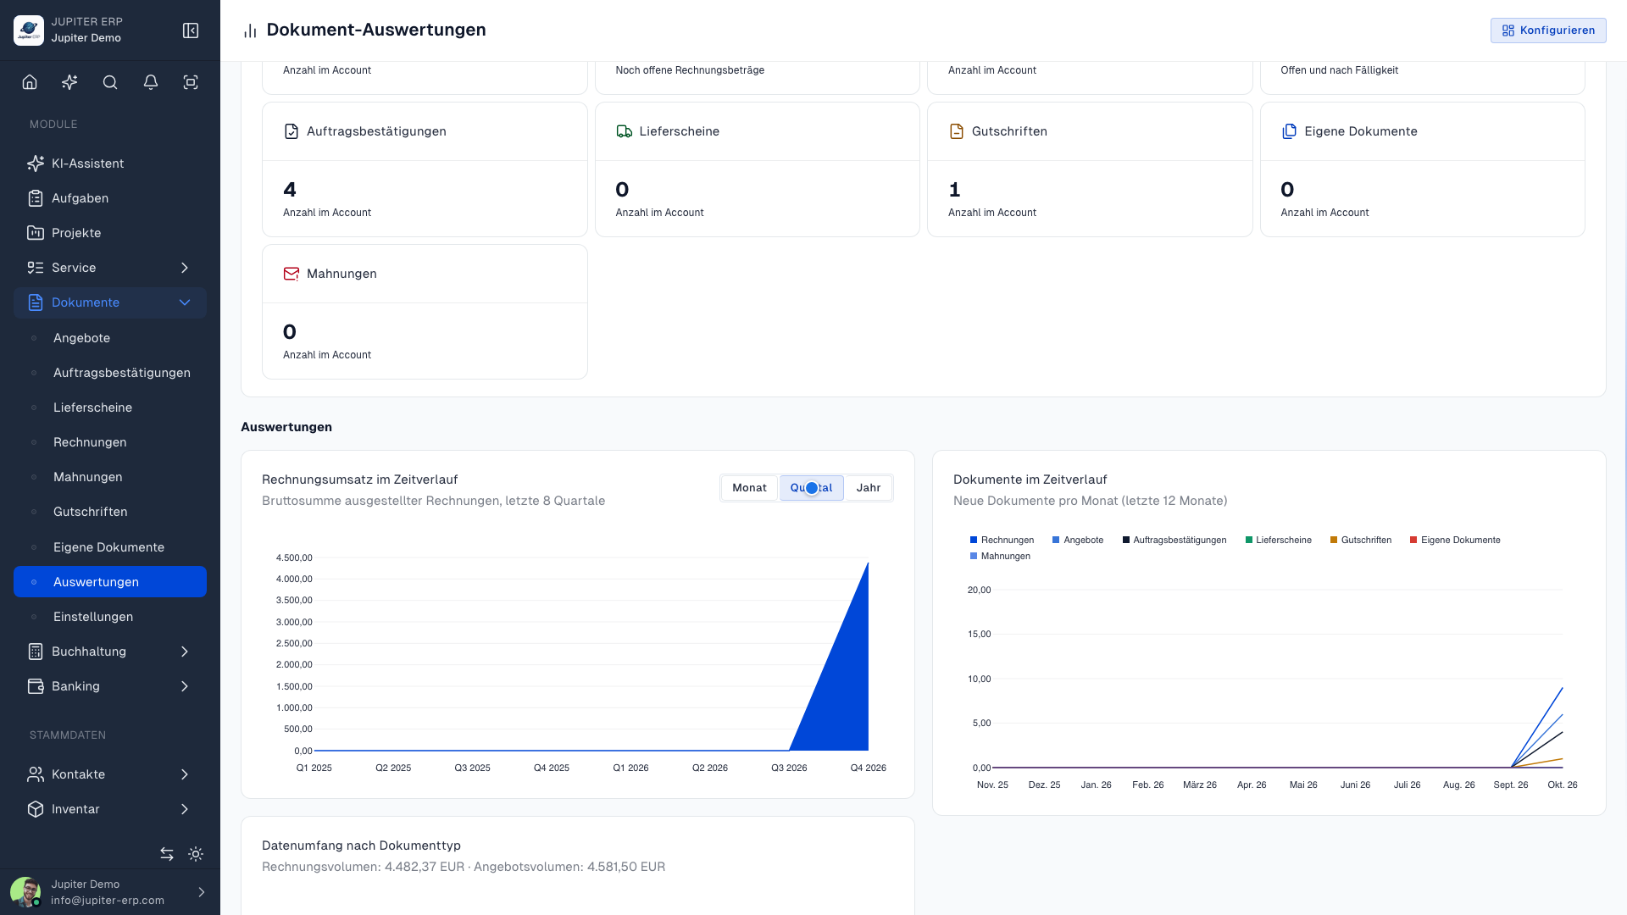Click the Konfigurieren button

(1548, 30)
